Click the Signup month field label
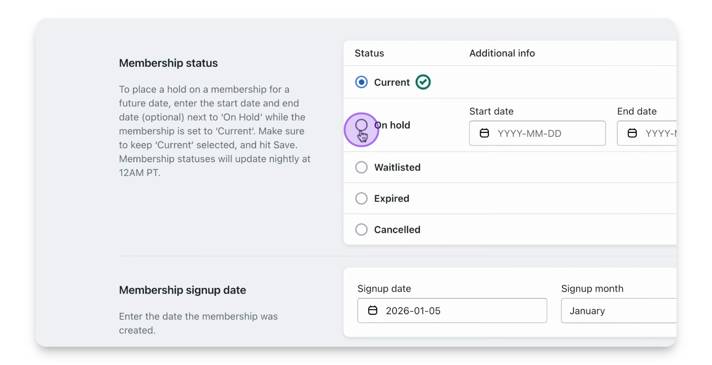712x365 pixels. tap(592, 289)
